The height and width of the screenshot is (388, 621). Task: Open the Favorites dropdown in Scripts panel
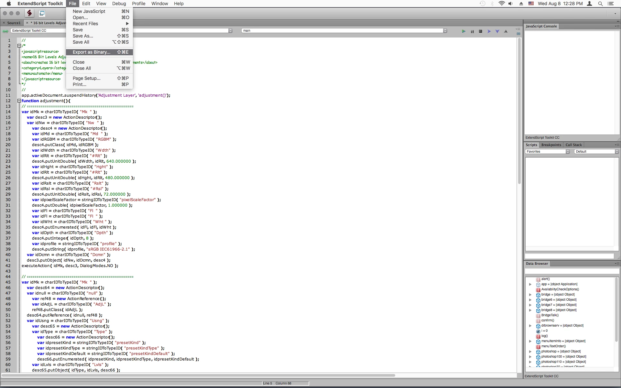coord(547,151)
